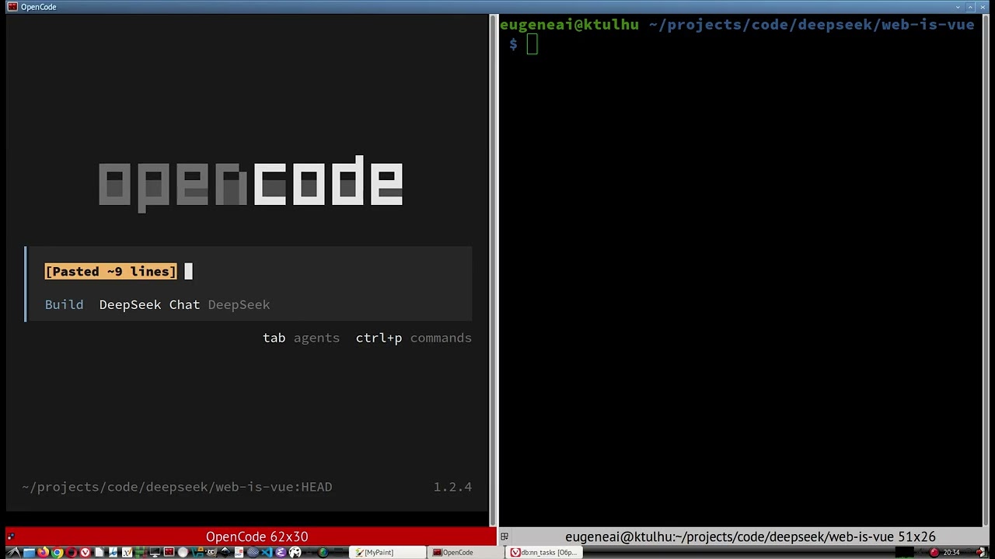The height and width of the screenshot is (559, 995).
Task: Launch Opera browser from the taskbar
Action: [71, 553]
